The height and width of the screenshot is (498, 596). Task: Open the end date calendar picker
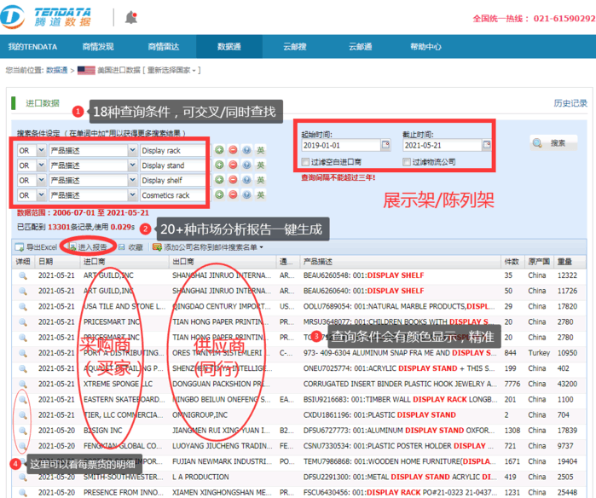pyautogui.click(x=487, y=145)
